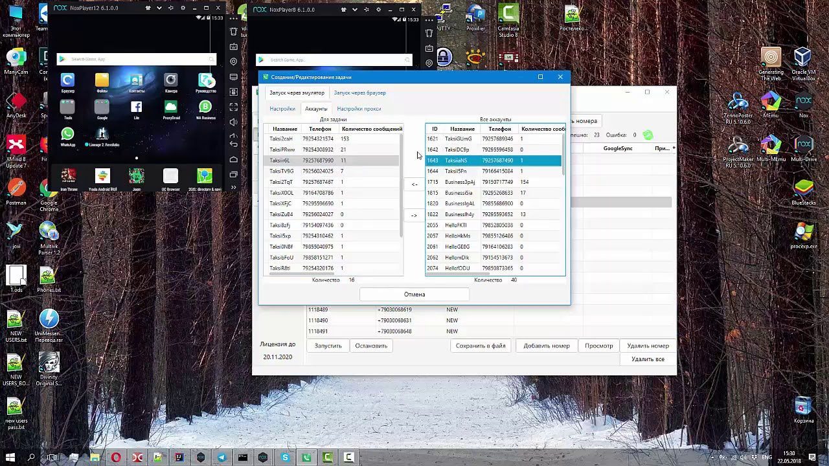Click the search field in NoxPlayer12
This screenshot has width=829, height=466.
[x=136, y=59]
